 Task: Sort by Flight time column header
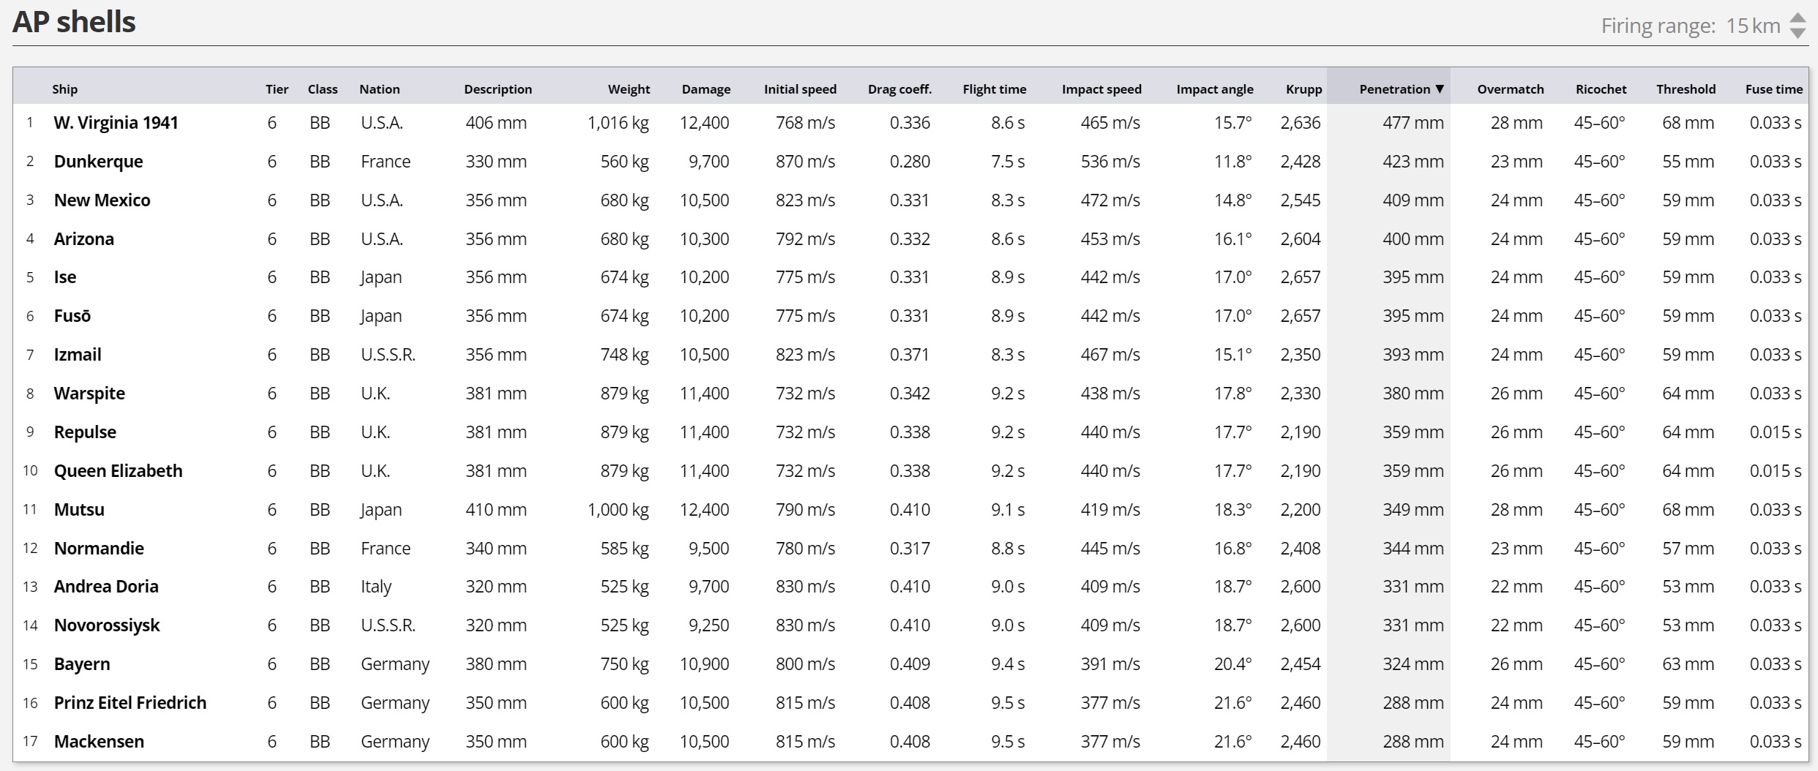pyautogui.click(x=995, y=89)
